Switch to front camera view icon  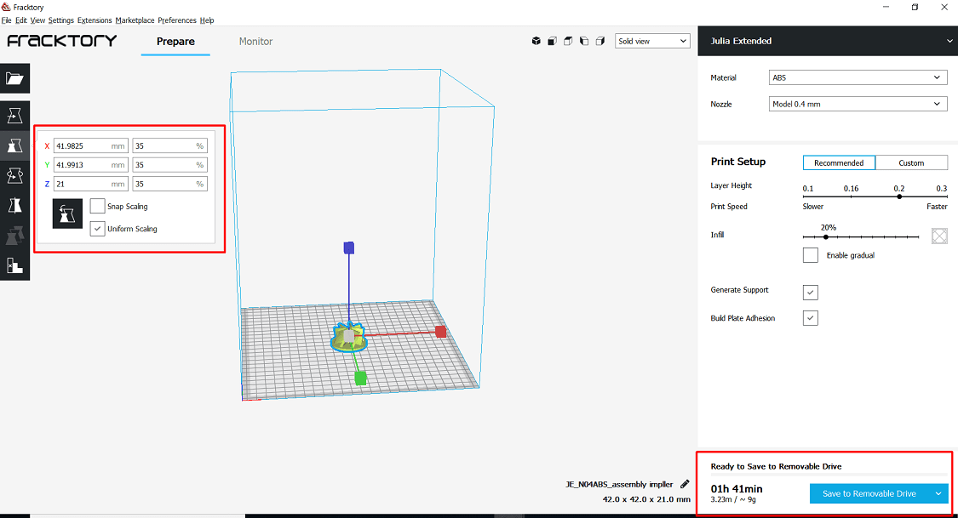[x=552, y=41]
